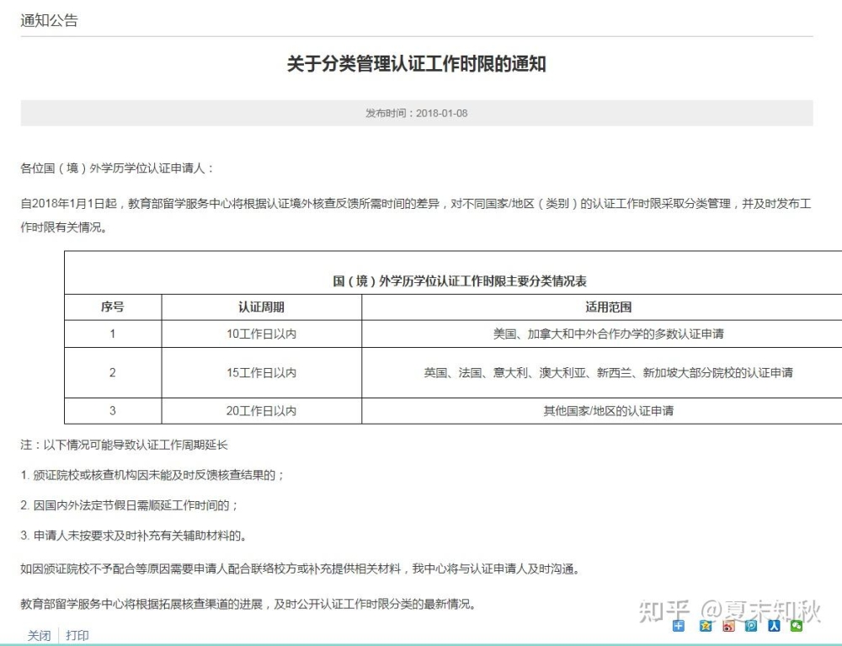The width and height of the screenshot is (842, 646).
Task: Click note item 3 about 辅助材料
Action: pos(134,536)
